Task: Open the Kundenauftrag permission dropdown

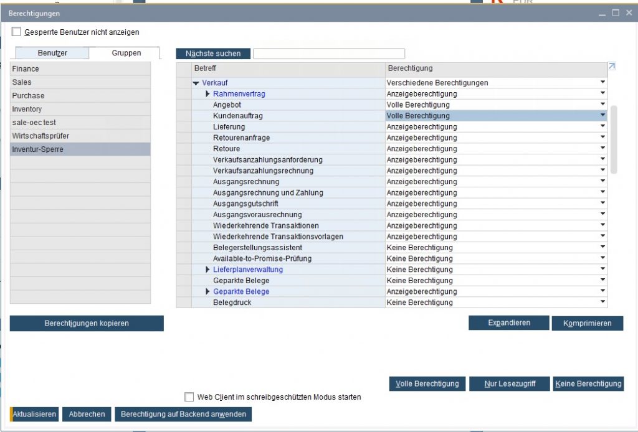Action: click(x=602, y=116)
